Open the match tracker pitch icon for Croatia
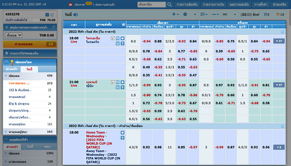This screenshot has height=166, width=291. pos(118,38)
